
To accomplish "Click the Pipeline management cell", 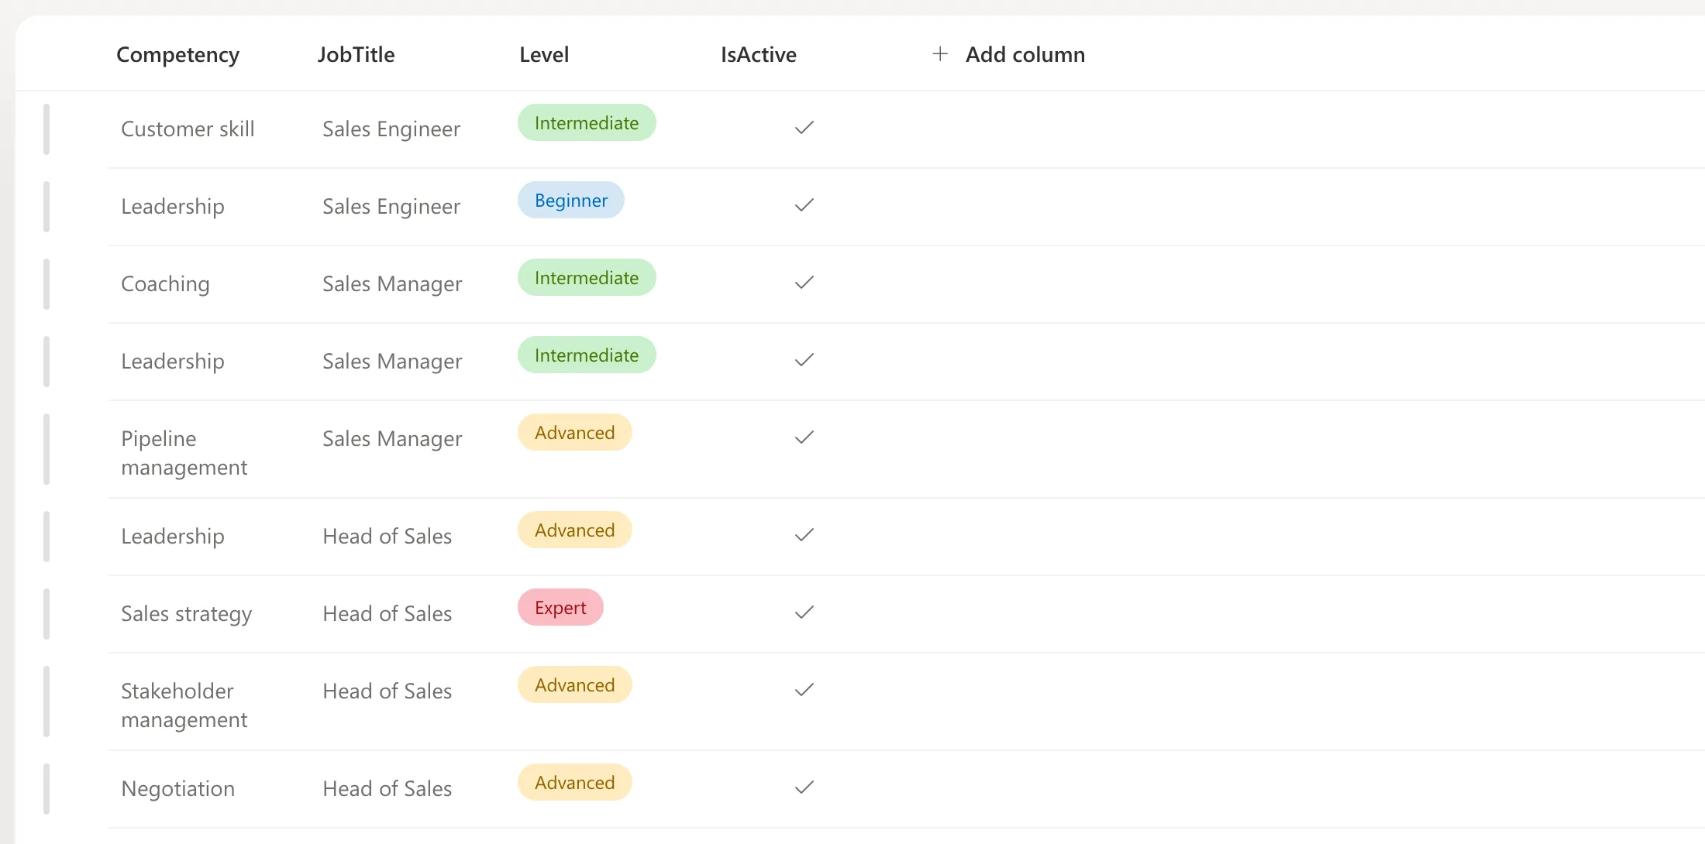I will [x=184, y=453].
